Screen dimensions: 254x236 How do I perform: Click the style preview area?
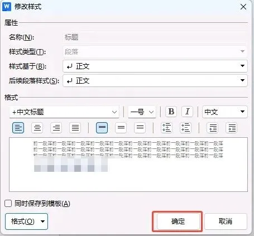[128, 165]
